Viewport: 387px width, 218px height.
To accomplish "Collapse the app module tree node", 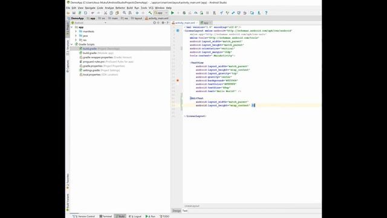I will pyautogui.click(x=72, y=27).
